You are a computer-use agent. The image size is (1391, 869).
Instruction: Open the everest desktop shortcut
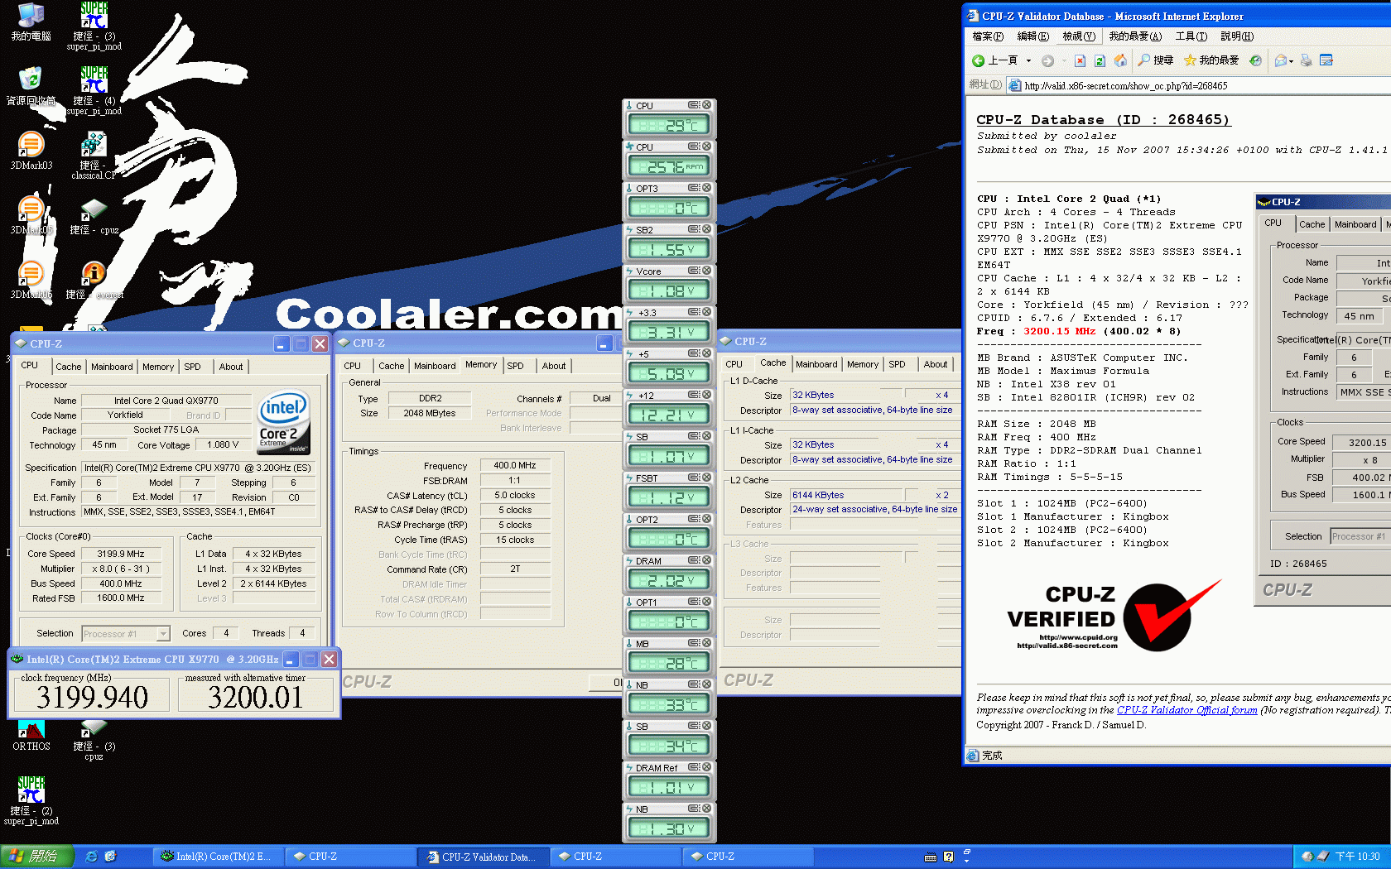[x=94, y=281]
